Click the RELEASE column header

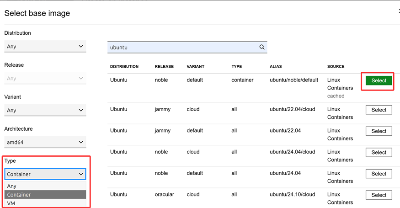click(x=164, y=66)
